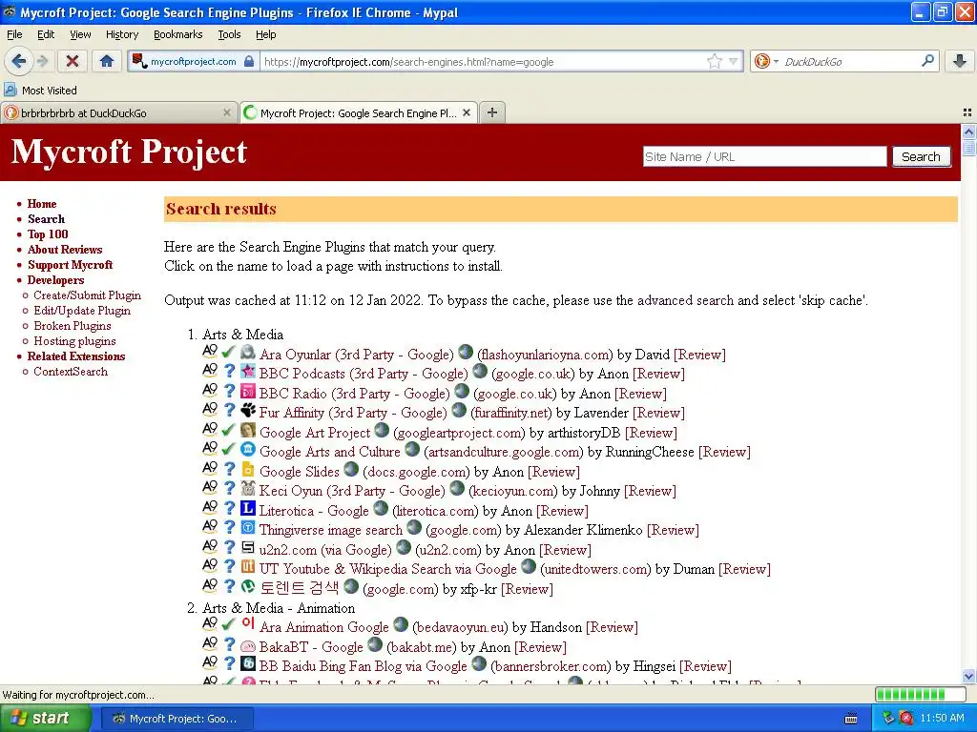Click the Review link for Keci Oyun
Screen dimensions: 977x732
coord(650,491)
